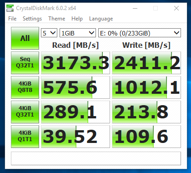This screenshot has width=191, height=173.
Task: Open the Settings menu
Action: (32, 19)
